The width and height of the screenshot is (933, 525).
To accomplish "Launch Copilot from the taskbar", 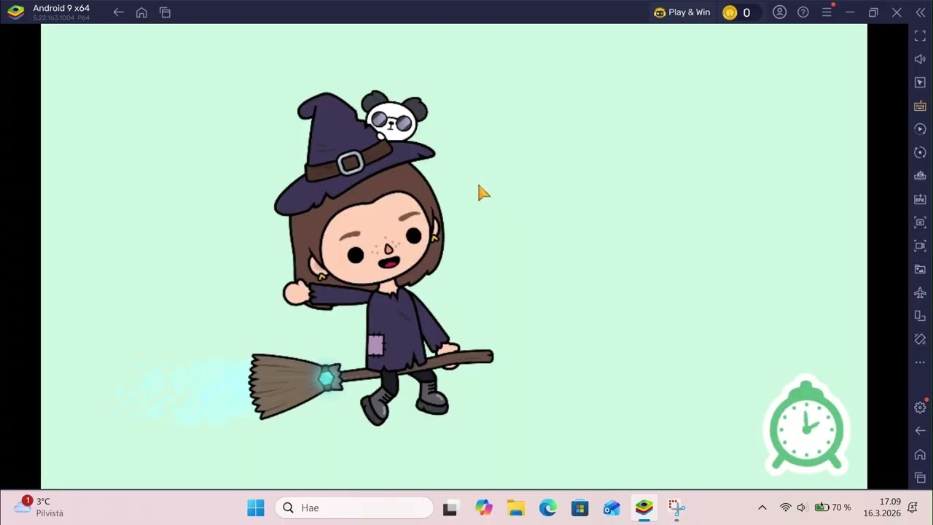I will pos(483,507).
